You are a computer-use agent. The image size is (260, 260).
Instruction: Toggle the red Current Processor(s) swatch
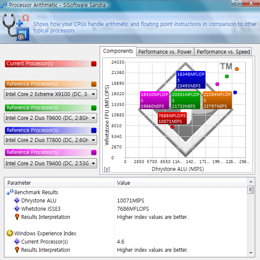coord(94,64)
